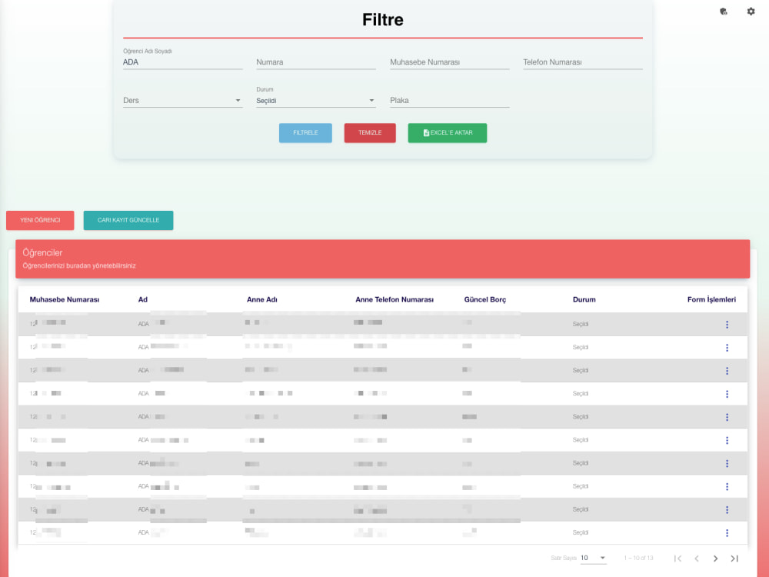769x577 pixels.
Task: Click the FILTRELE button
Action: (x=305, y=133)
